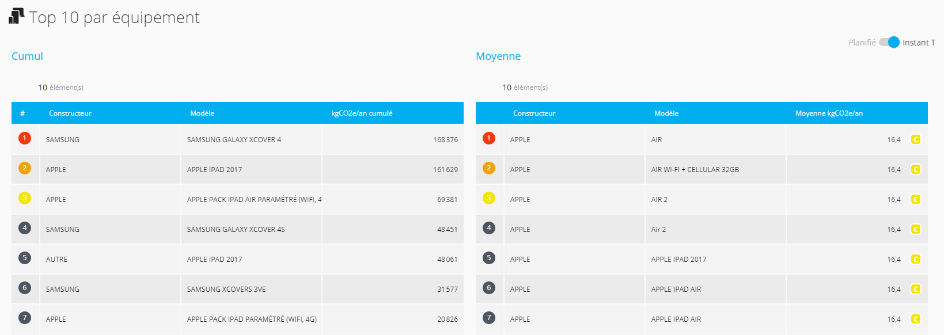Click rank 6 badge in Cumul table
Screen dimensions: 944x335
(x=25, y=288)
